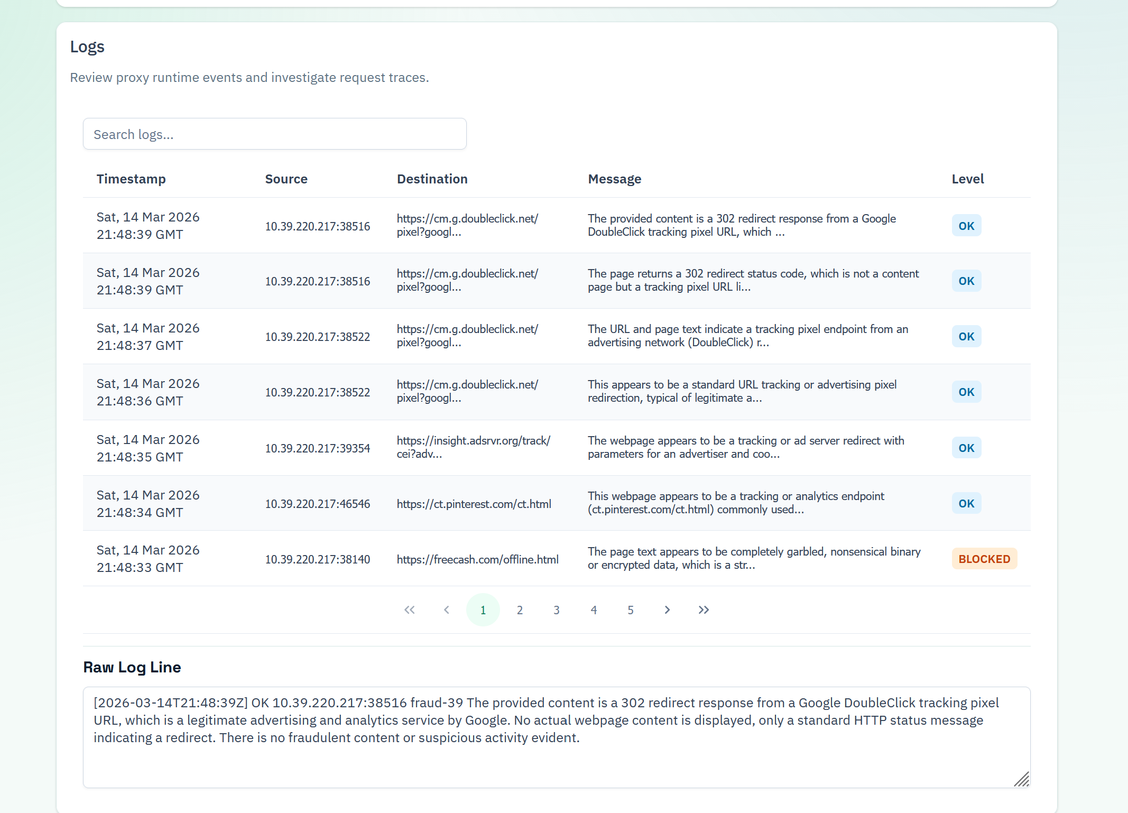Go to first page of logs
The image size is (1128, 813).
click(409, 609)
